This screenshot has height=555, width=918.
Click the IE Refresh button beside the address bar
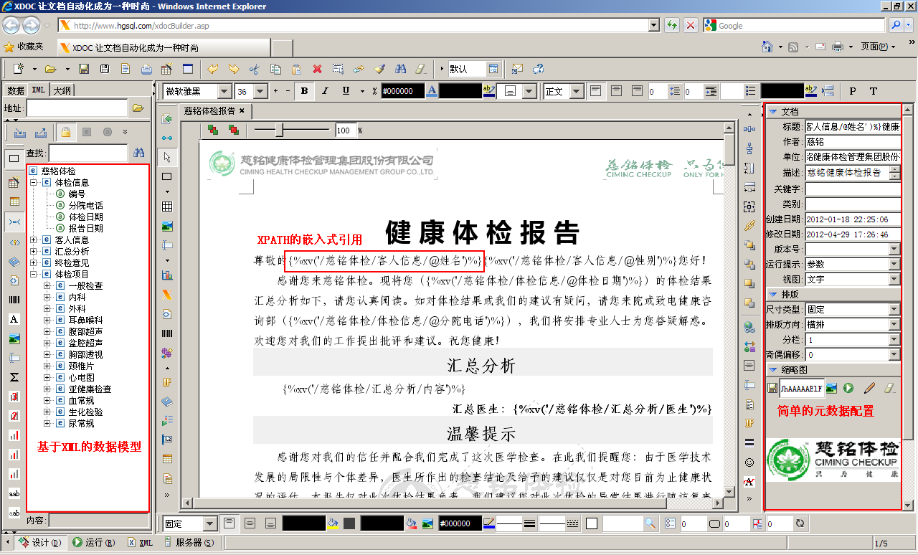(673, 25)
